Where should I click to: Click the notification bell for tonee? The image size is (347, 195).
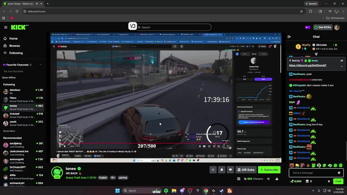[222, 170]
